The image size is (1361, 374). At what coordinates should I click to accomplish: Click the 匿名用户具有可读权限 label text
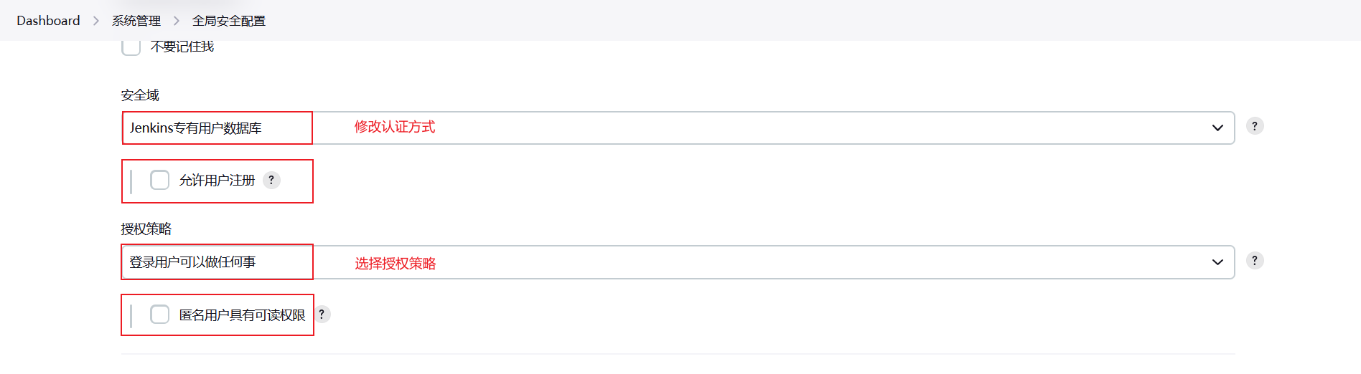242,315
